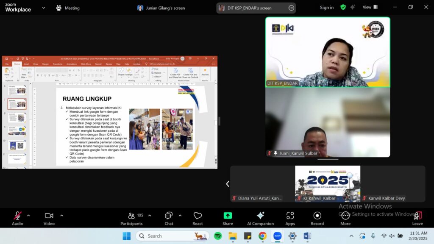Open the Zoom Workplace dropdown chevron
This screenshot has height=244, width=434.
pos(43,8)
